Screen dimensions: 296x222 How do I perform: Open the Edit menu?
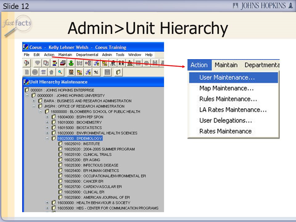[x=37, y=55]
